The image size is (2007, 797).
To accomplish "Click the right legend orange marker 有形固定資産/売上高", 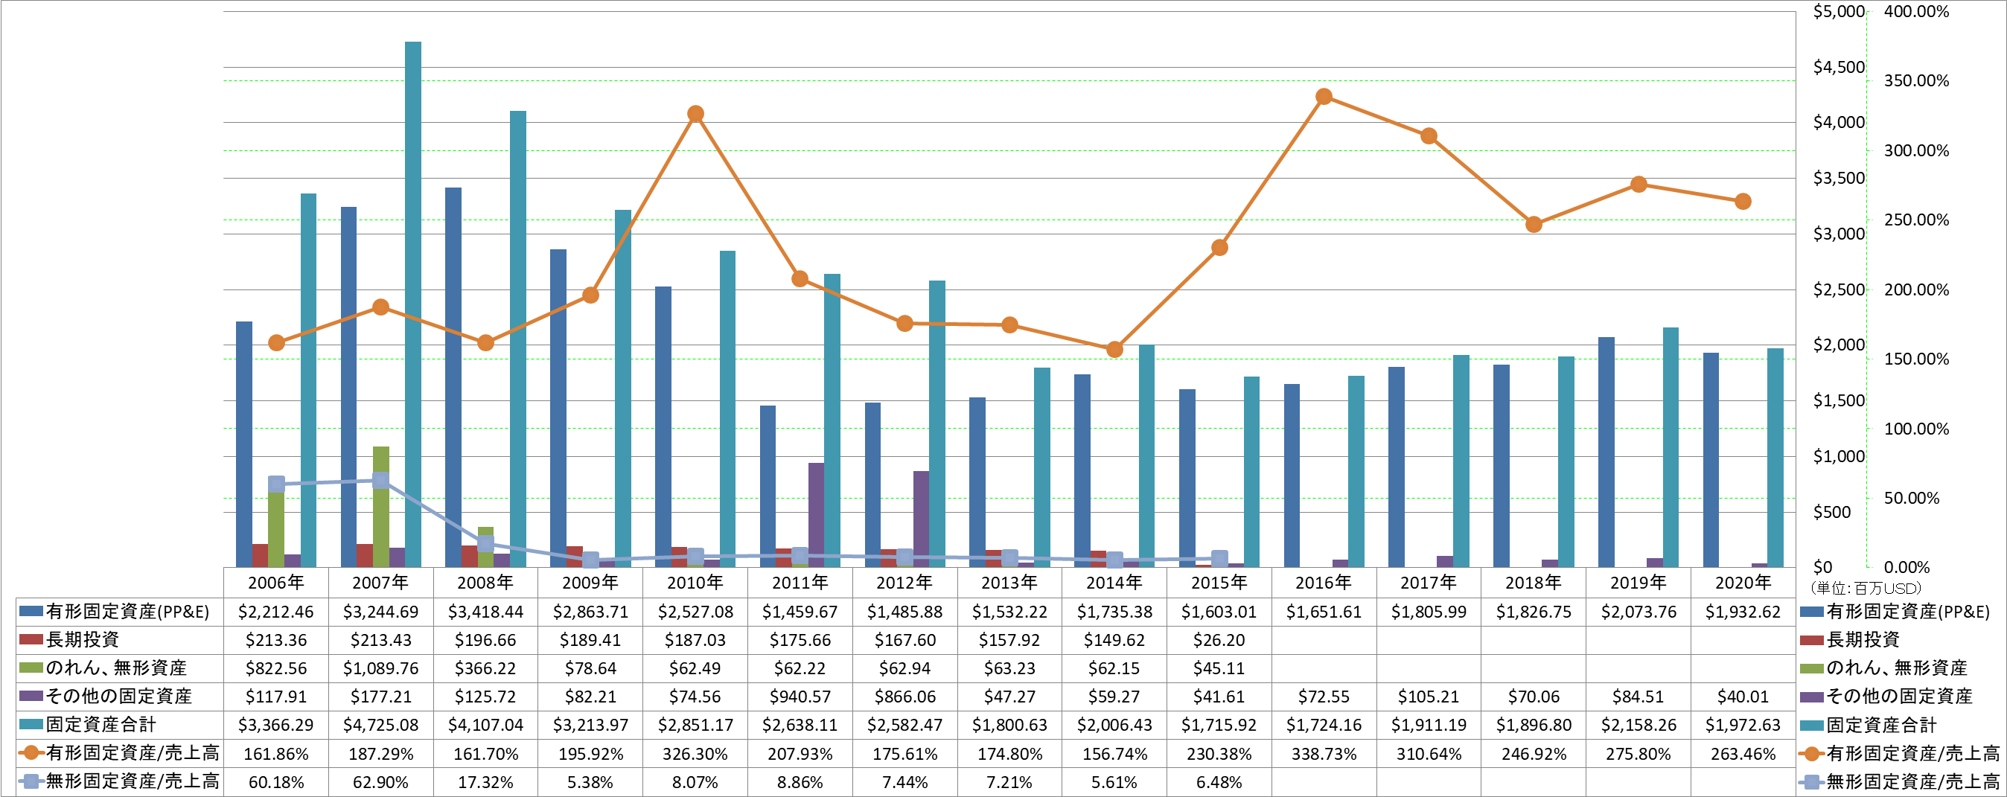I will (x=1812, y=753).
